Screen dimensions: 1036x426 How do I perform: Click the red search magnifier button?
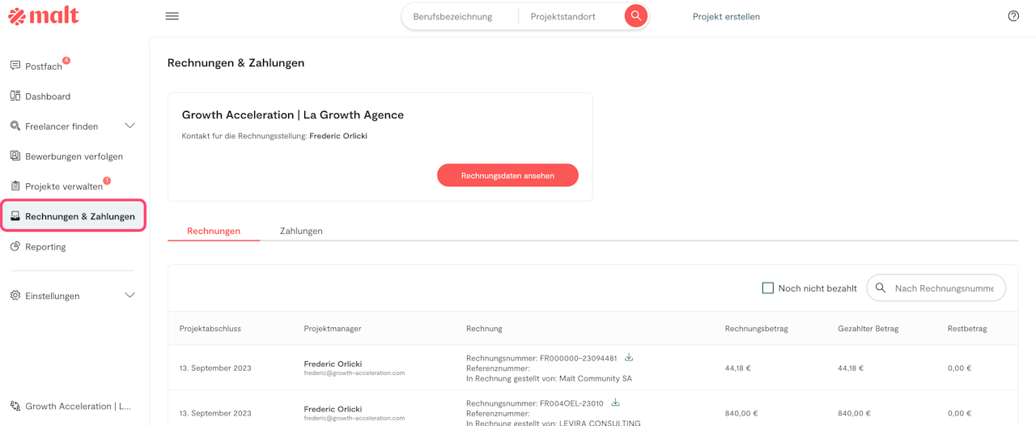pyautogui.click(x=636, y=16)
